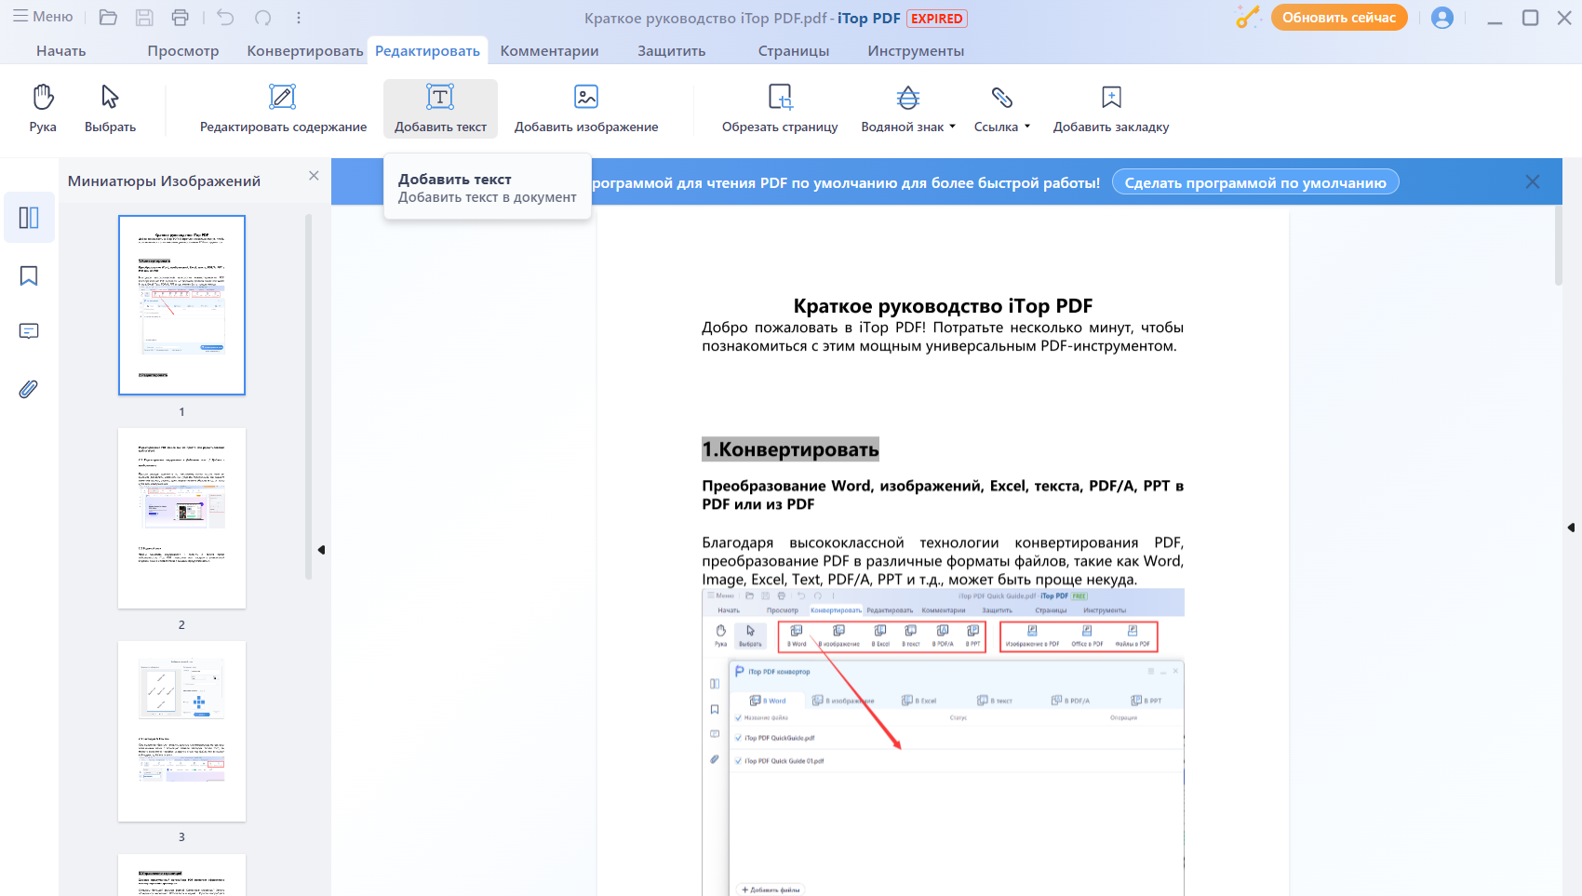The height and width of the screenshot is (896, 1582).
Task: Click the Обрезать страницу crop tool
Action: point(780,109)
